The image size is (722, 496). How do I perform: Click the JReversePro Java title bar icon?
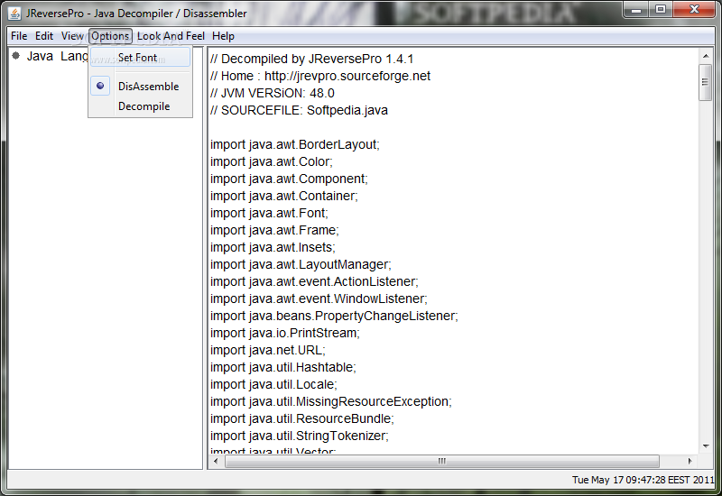(14, 14)
